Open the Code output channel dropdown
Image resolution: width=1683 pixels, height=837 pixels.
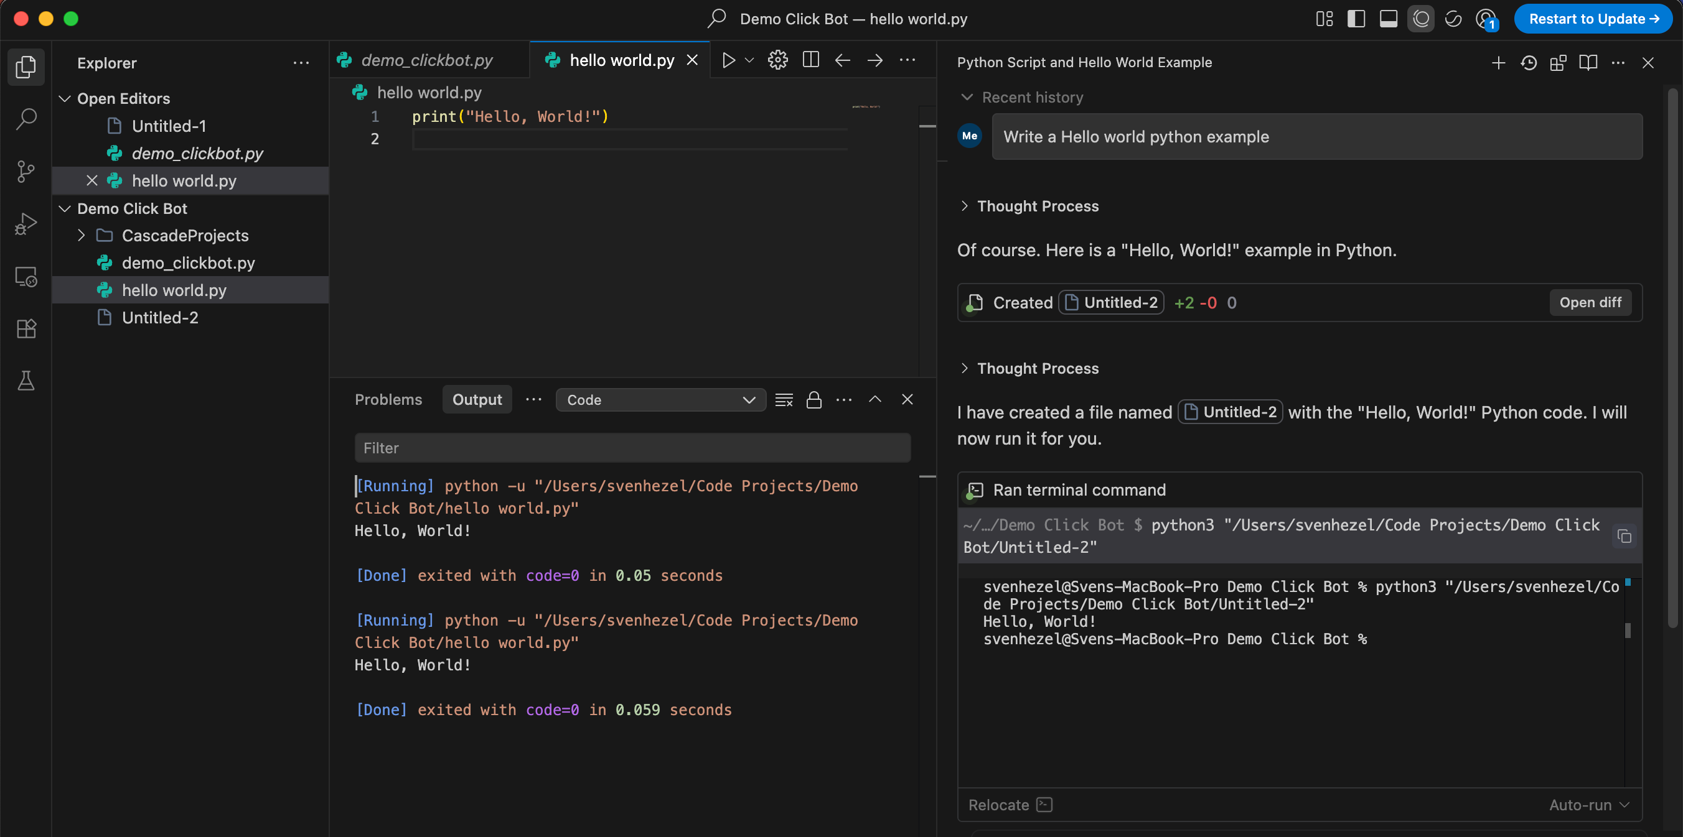tap(660, 400)
